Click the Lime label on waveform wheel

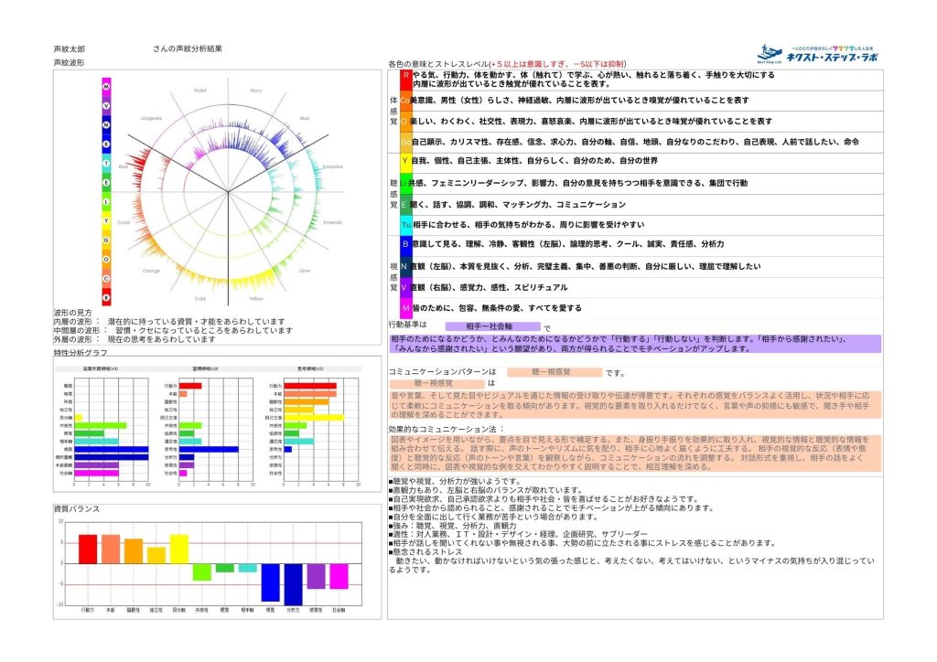pyautogui.click(x=304, y=271)
